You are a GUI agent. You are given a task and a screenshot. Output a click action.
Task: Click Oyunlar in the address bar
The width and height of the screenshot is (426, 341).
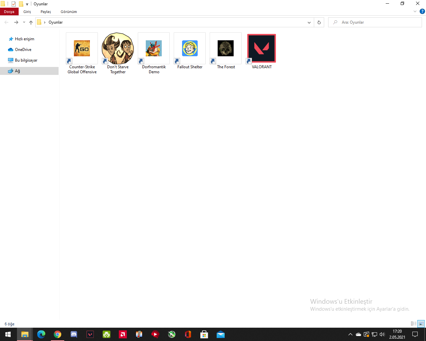(56, 22)
